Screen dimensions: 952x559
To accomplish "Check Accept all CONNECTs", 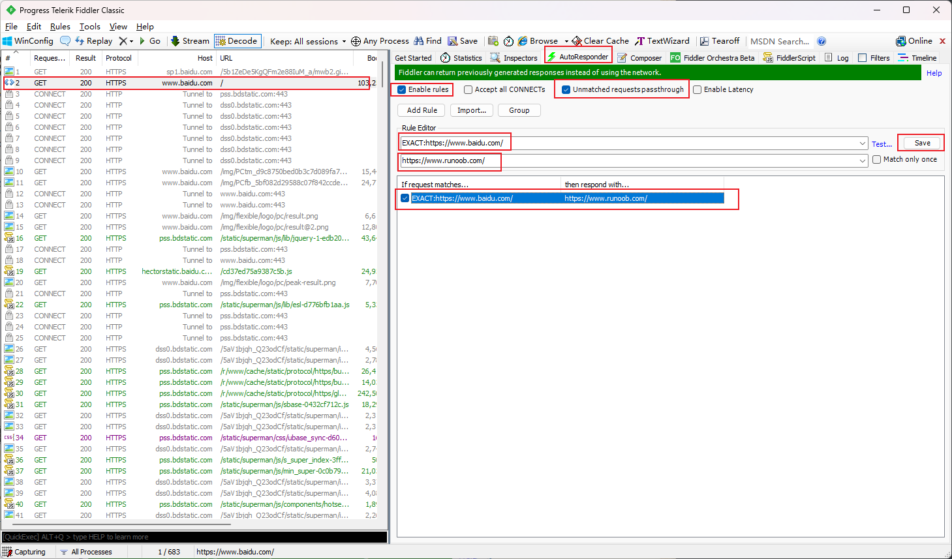I will 468,90.
